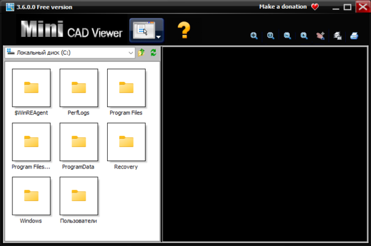
Task: Select the magnifier with rectangle zoom icon
Action: 271,36
